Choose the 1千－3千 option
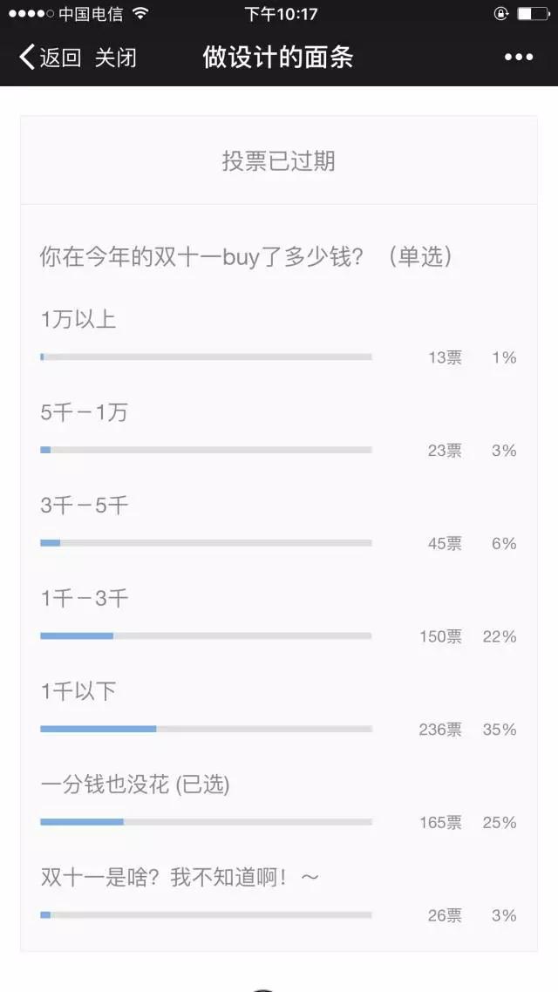Image resolution: width=558 pixels, height=992 pixels. pos(84,599)
